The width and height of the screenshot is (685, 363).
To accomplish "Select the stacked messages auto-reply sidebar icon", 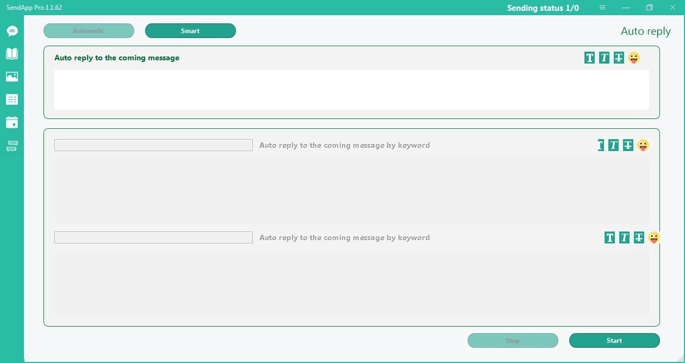I will pyautogui.click(x=12, y=146).
